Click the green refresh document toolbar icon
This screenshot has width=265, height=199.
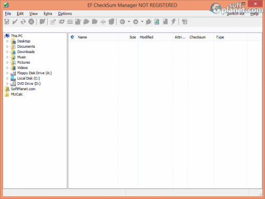pos(157,22)
